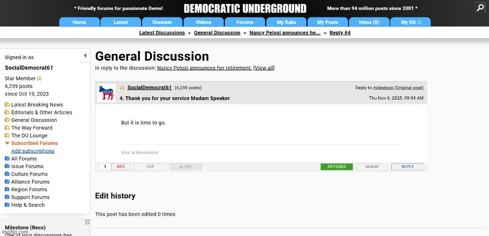Viewport: 489px width, 236px height.
Task: Click the All Forums blue folder icon
Action: tap(7, 159)
